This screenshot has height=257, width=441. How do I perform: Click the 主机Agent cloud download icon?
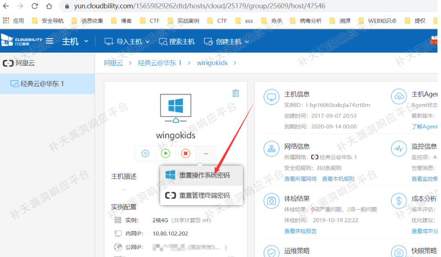[399, 96]
